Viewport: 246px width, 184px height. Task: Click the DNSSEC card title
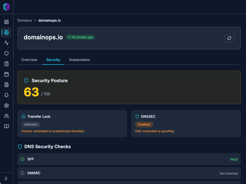148,117
